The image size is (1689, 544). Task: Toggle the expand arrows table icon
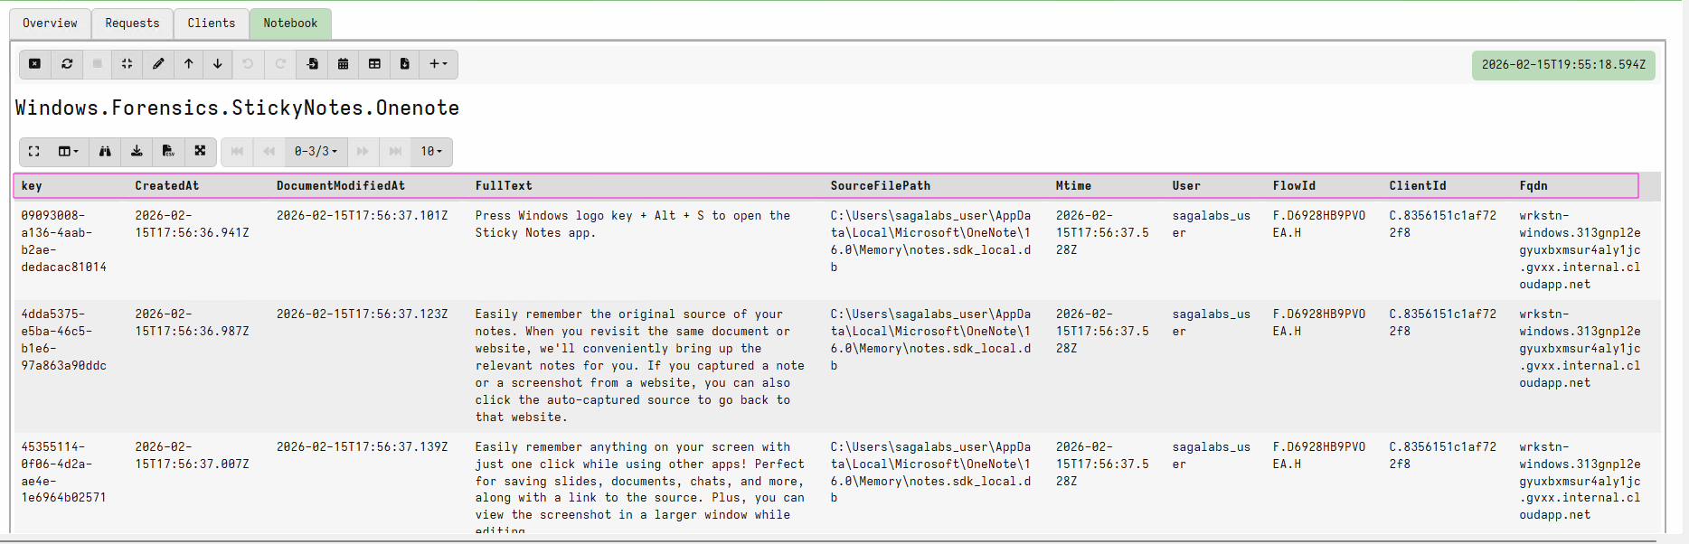pyautogui.click(x=200, y=152)
